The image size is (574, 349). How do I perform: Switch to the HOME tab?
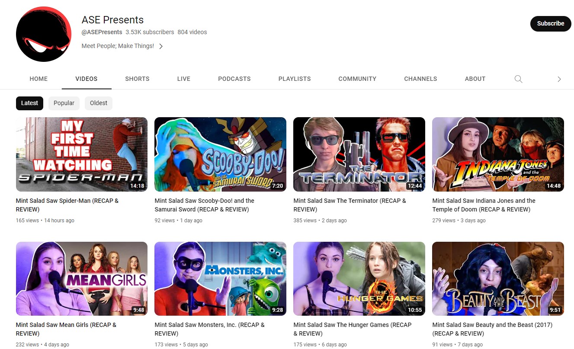38,79
